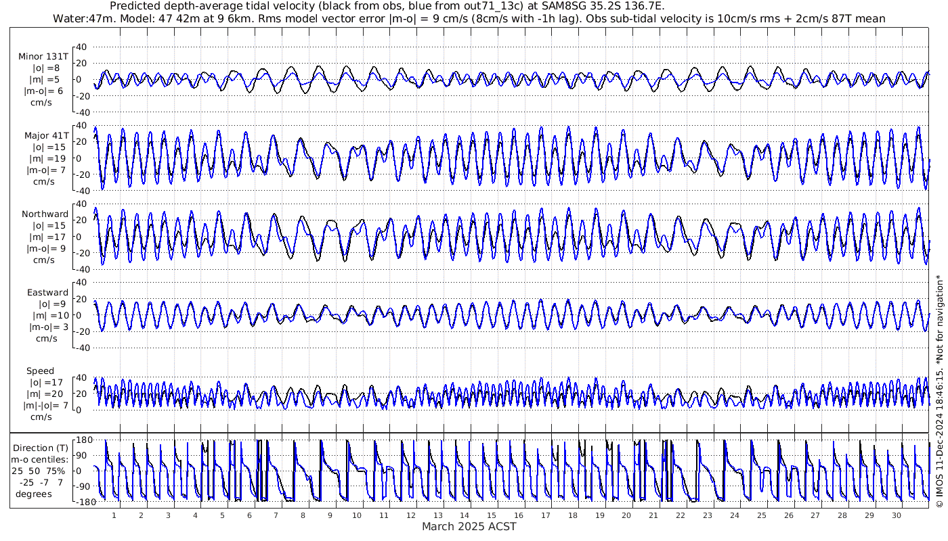Click the '|m|-|o|= 7' value in Speed panel

[46, 406]
